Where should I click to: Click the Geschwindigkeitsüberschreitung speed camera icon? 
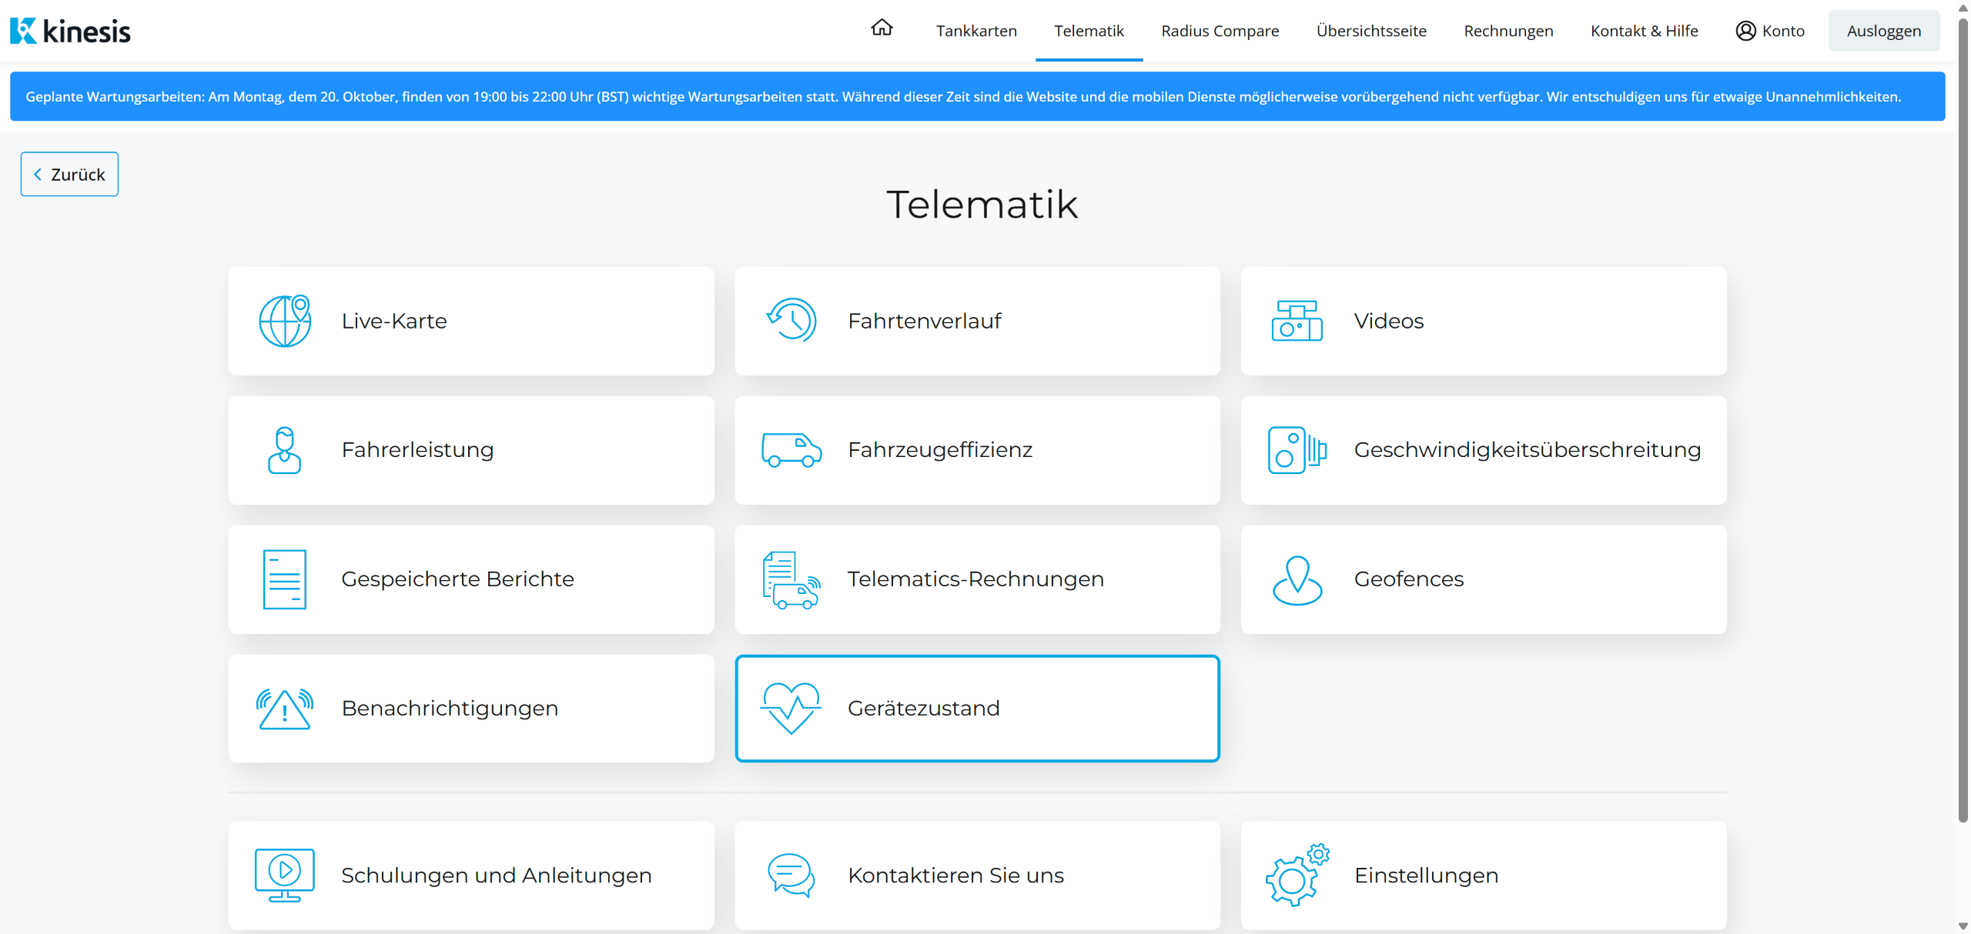[x=1297, y=450]
